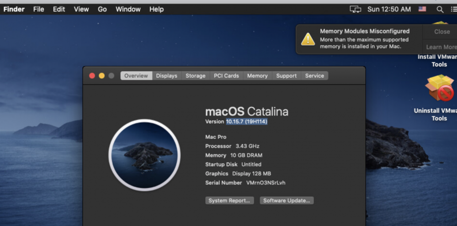
Task: Click the serial number VMrnO3NSrLvh
Action: click(266, 183)
